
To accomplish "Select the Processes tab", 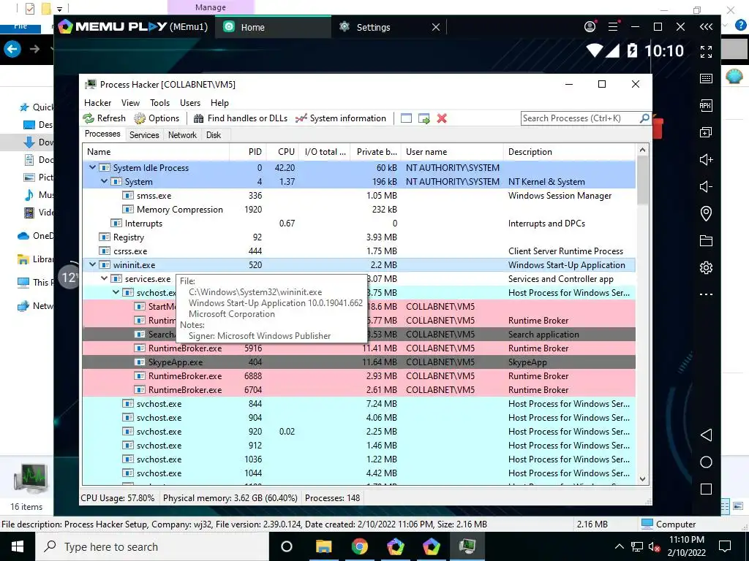I will (102, 134).
